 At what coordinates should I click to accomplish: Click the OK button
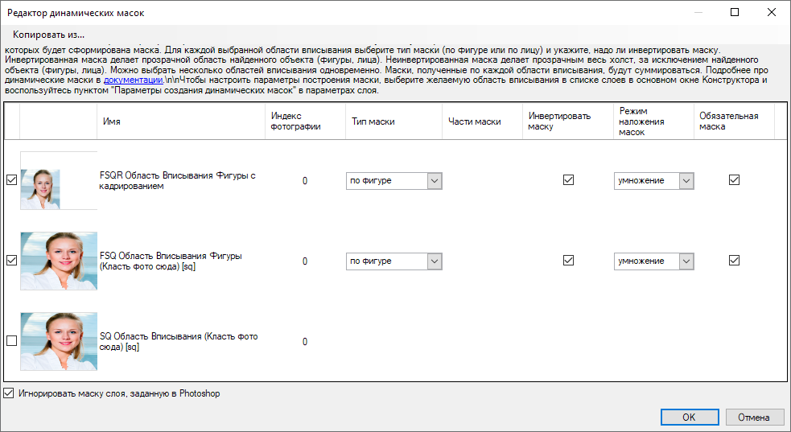click(690, 418)
